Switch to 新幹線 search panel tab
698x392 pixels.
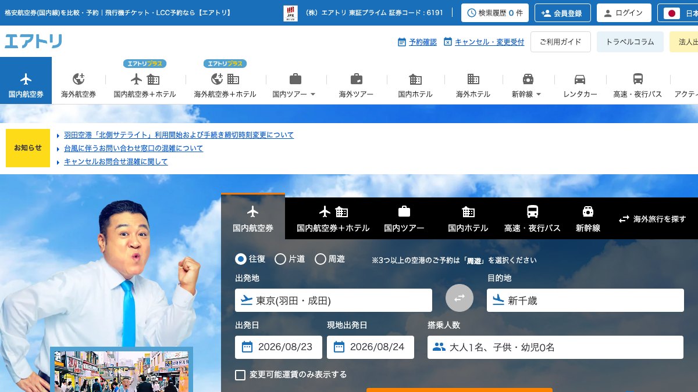[588, 218]
